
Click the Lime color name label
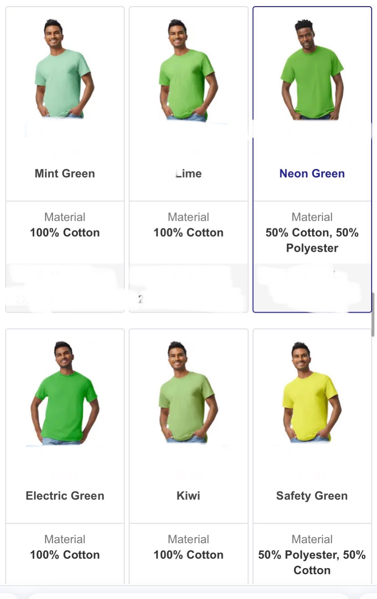[189, 174]
